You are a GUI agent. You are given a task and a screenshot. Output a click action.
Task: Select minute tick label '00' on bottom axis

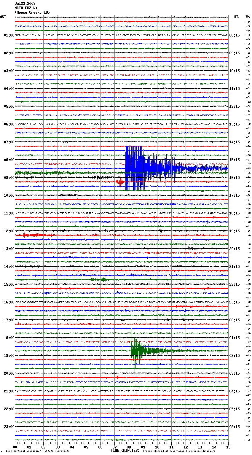15,447
